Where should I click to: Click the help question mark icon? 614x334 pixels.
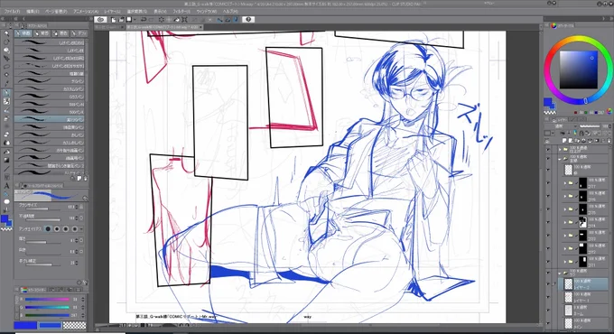coord(248,19)
